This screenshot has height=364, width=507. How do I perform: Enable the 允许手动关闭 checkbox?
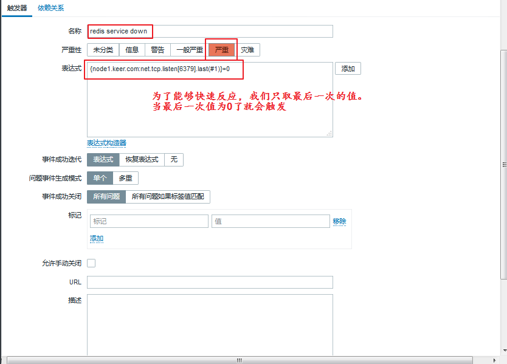91,263
